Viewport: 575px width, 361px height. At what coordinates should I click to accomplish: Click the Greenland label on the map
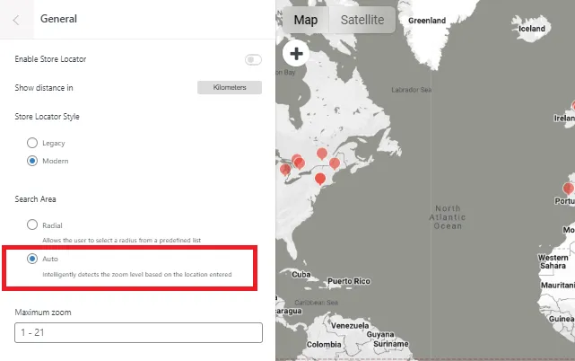[x=426, y=19]
